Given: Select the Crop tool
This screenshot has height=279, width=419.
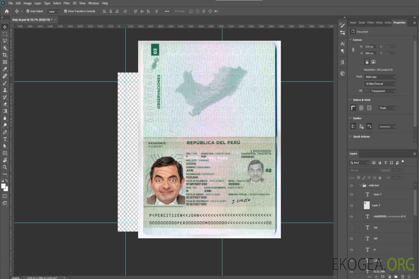Looking at the screenshot, I should coord(5,55).
